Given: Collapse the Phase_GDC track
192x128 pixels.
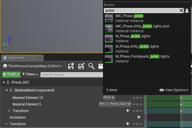Looking at the screenshot, I should click(x=4, y=82).
